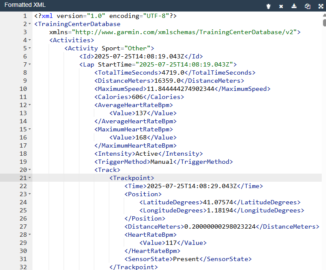326x270 pixels.
Task: Click the closing /AverageHeartRateBpm tag on line 14
Action: click(136, 121)
